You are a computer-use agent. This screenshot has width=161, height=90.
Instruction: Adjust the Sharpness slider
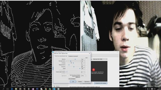(x=73, y=67)
